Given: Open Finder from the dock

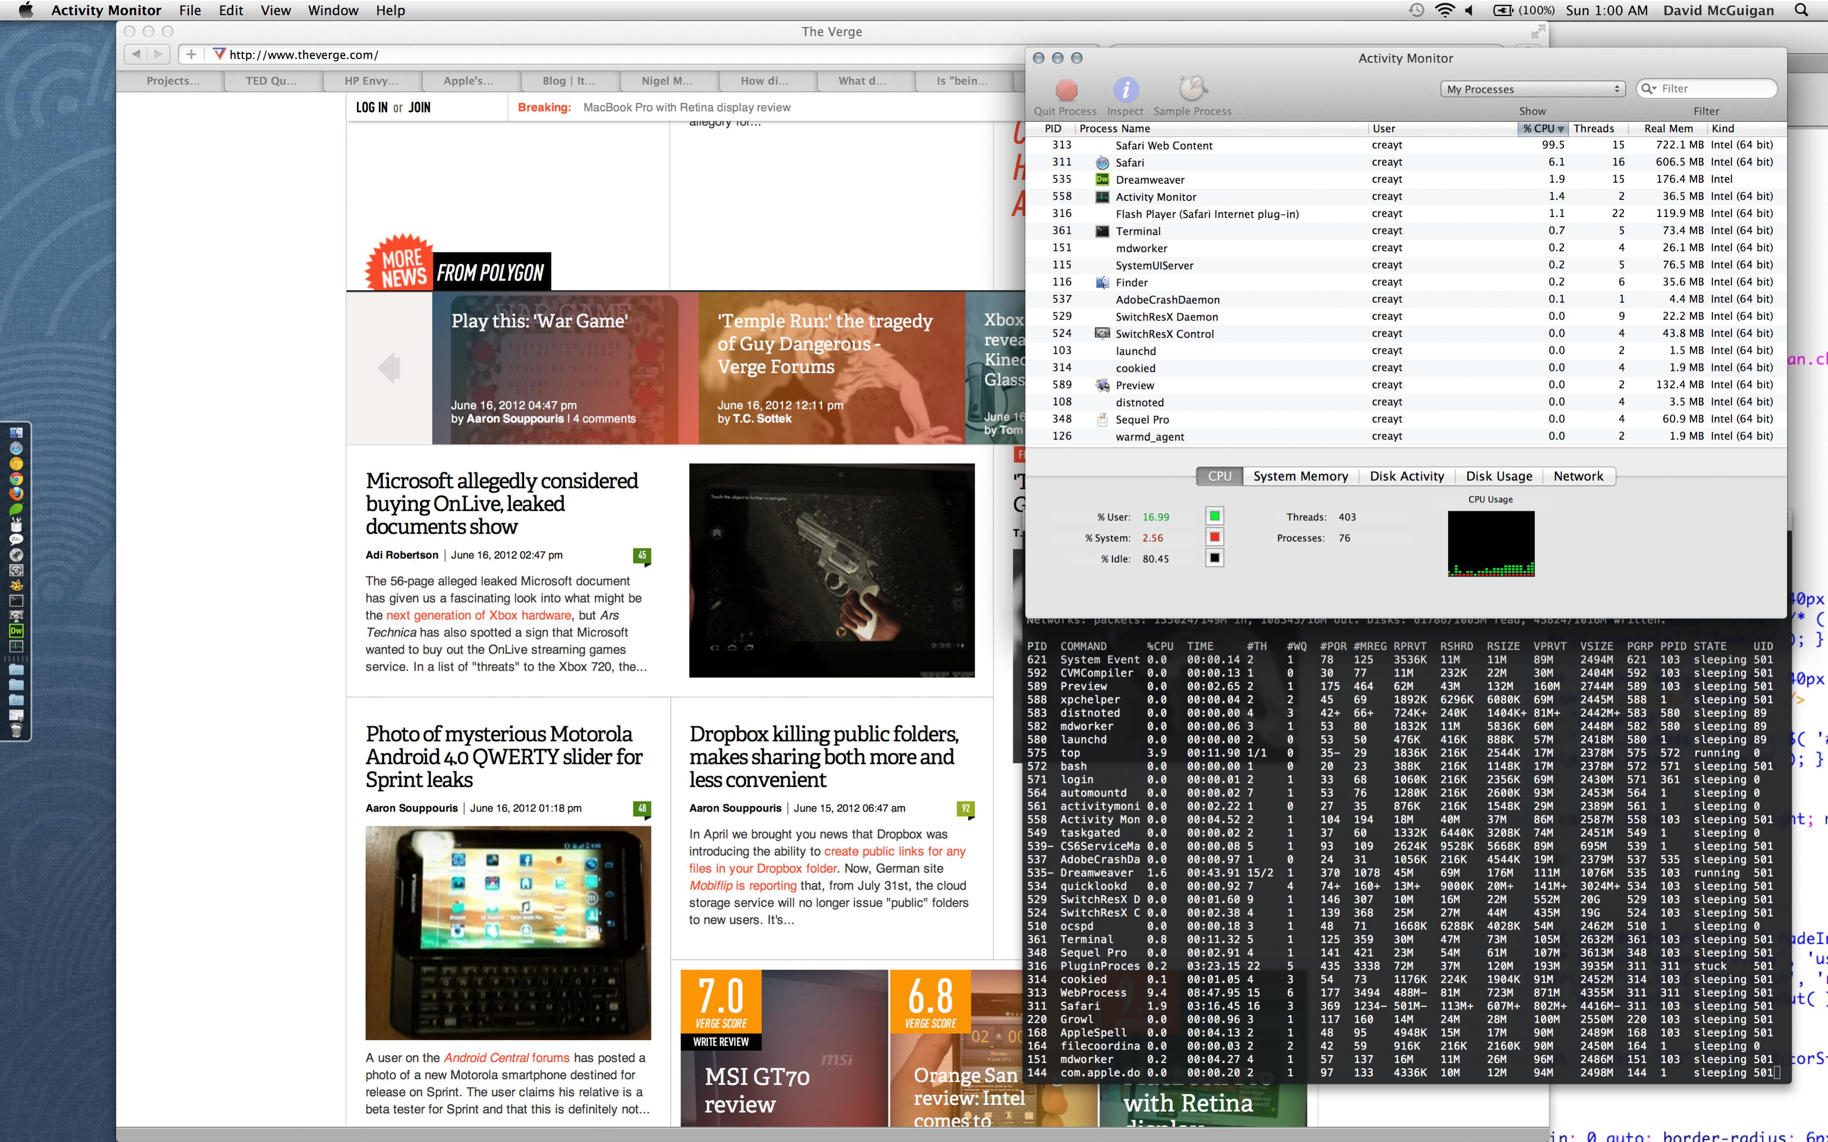Looking at the screenshot, I should (x=16, y=433).
